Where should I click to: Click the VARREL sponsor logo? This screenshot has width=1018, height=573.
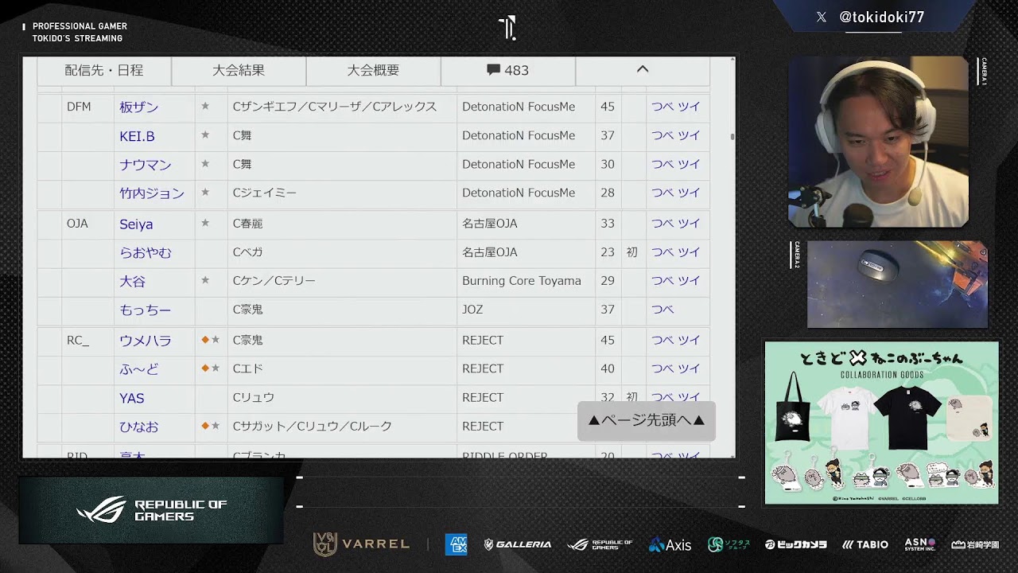pos(361,544)
